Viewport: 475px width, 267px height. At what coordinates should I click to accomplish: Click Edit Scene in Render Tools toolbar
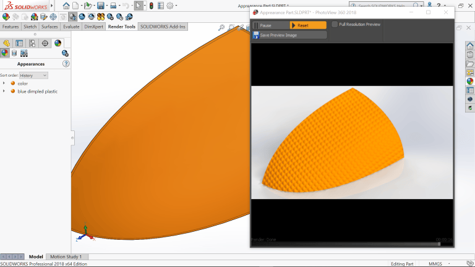tap(34, 17)
